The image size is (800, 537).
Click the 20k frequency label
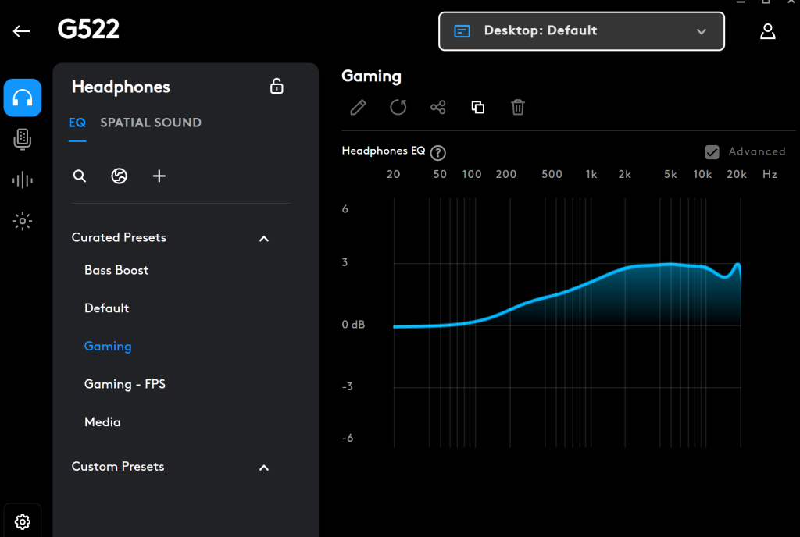tap(737, 174)
